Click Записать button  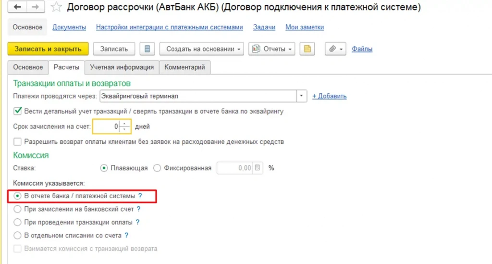[114, 49]
